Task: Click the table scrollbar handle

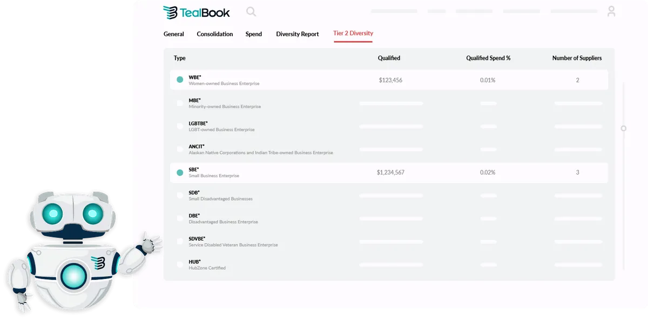Action: pyautogui.click(x=624, y=129)
